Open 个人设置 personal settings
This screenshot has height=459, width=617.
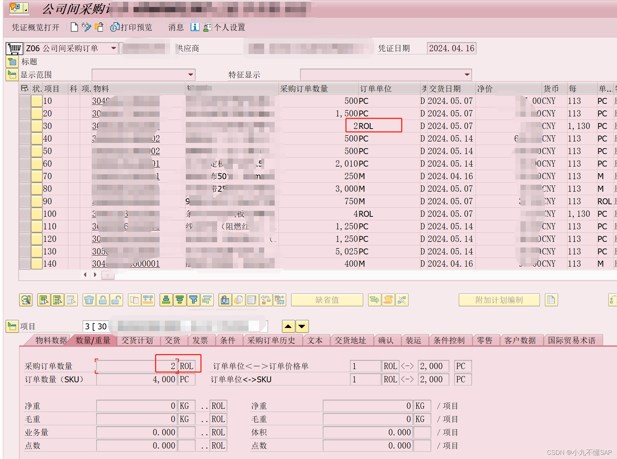(x=227, y=27)
